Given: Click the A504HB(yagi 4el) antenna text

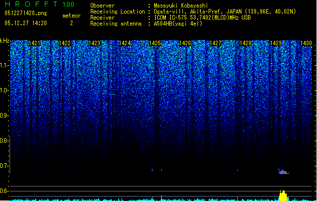Looking at the screenshot, I should tap(178, 24).
